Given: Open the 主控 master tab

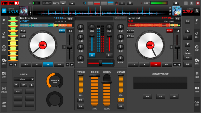Looking at the screenshot, I should pyautogui.click(x=197, y=103).
